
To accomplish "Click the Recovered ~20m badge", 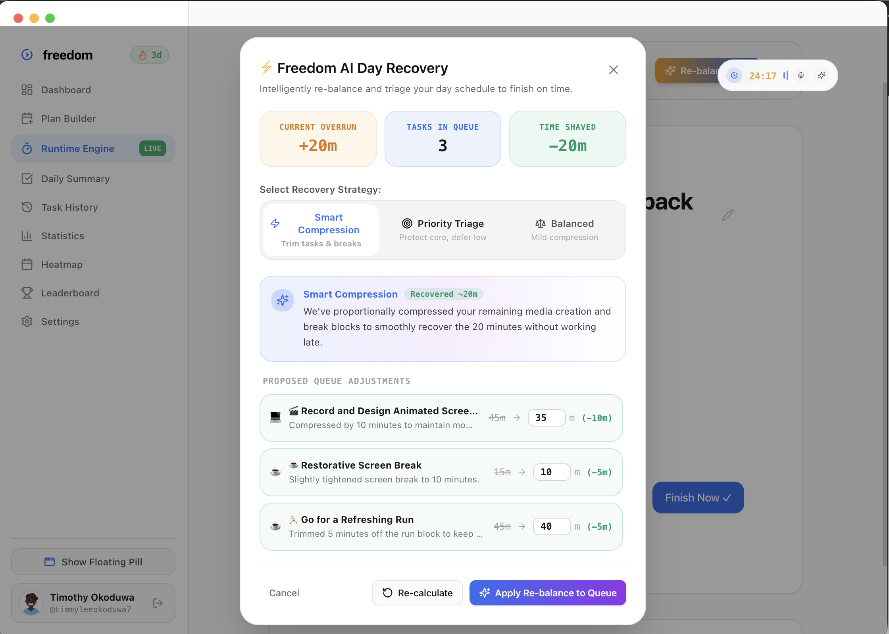I will tap(444, 294).
